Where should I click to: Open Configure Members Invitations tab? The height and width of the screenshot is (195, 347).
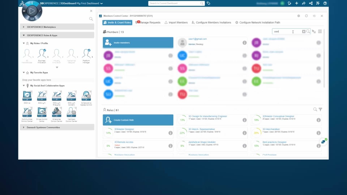[x=211, y=22]
